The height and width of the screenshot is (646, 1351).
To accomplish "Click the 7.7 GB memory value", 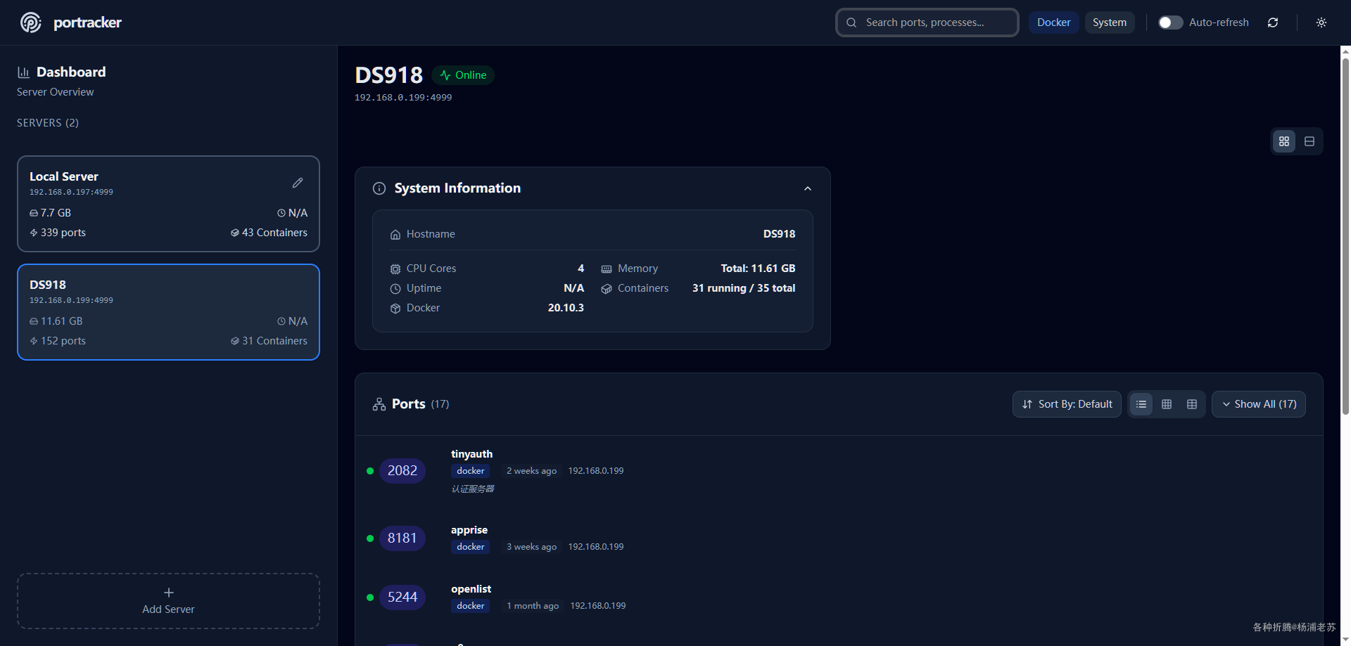I will [x=56, y=213].
